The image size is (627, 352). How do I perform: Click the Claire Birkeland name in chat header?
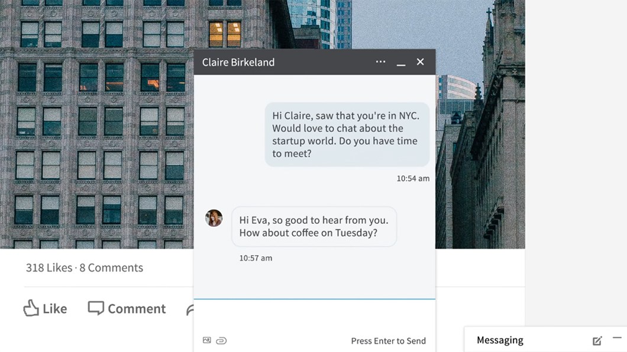click(x=238, y=62)
